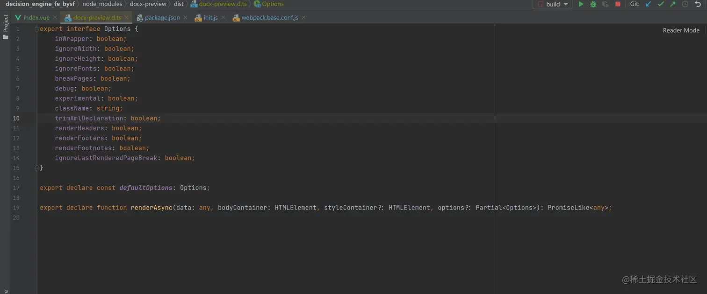Close the webpack.base.conf.js tab
Screen dimensions: 707x294
[x=303, y=17]
